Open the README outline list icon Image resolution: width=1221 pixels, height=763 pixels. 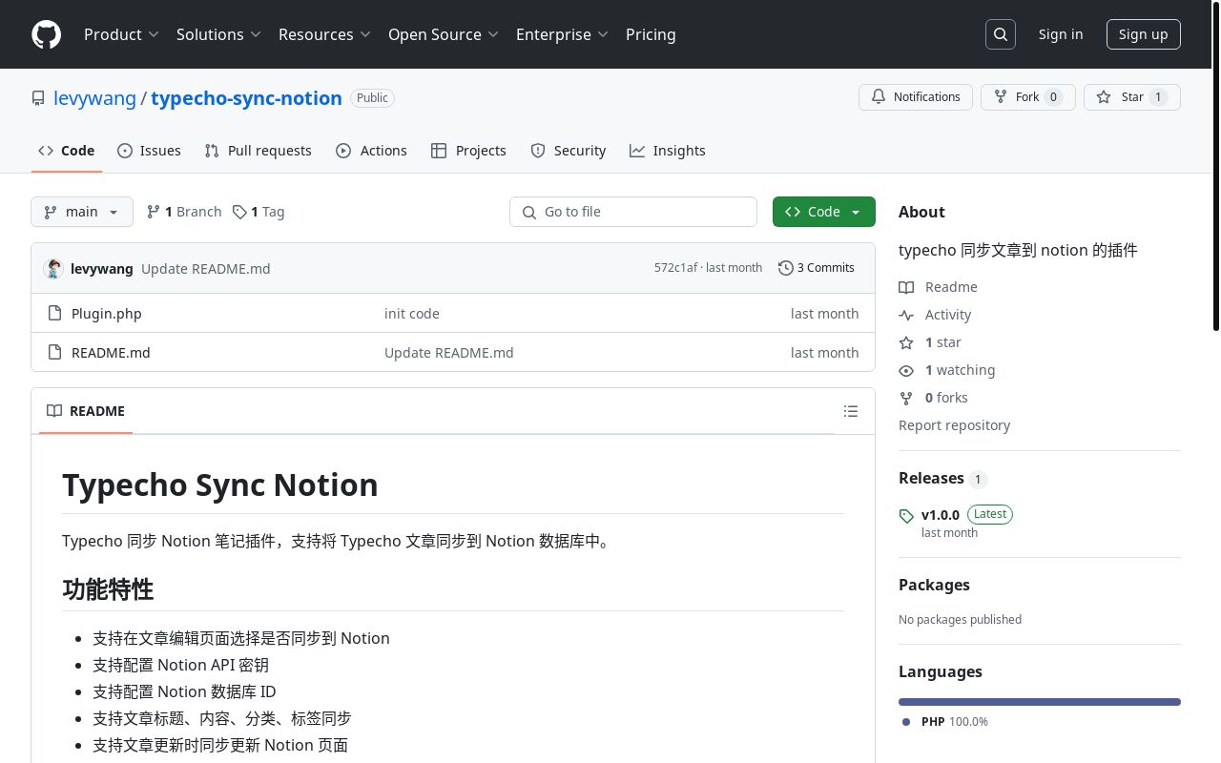(851, 411)
